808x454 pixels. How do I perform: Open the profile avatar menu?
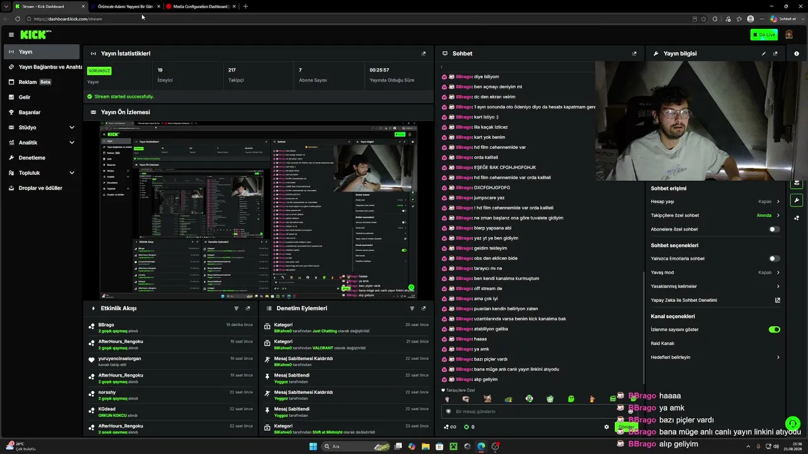788,35
